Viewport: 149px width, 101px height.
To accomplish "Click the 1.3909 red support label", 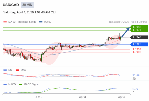I will click(x=137, y=49).
